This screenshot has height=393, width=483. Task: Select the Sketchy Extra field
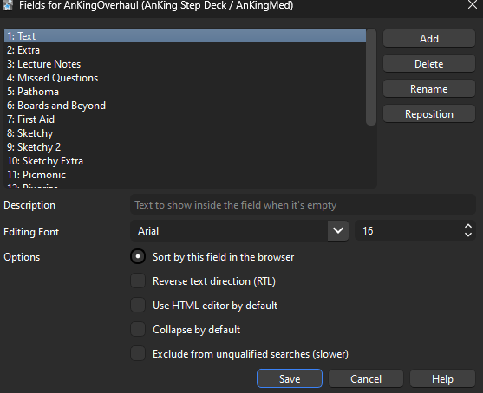tap(185, 161)
